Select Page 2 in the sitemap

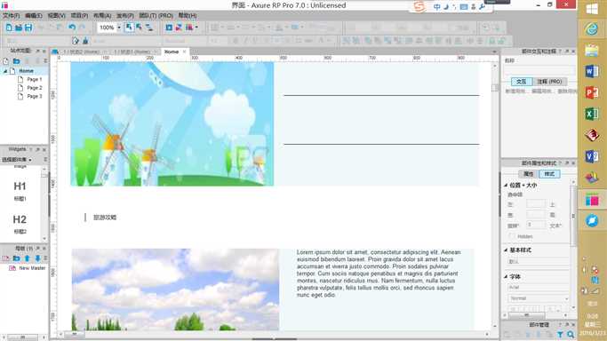click(x=35, y=88)
